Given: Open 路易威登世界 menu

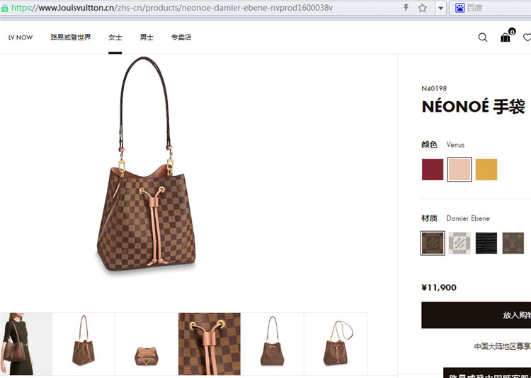Looking at the screenshot, I should point(71,37).
